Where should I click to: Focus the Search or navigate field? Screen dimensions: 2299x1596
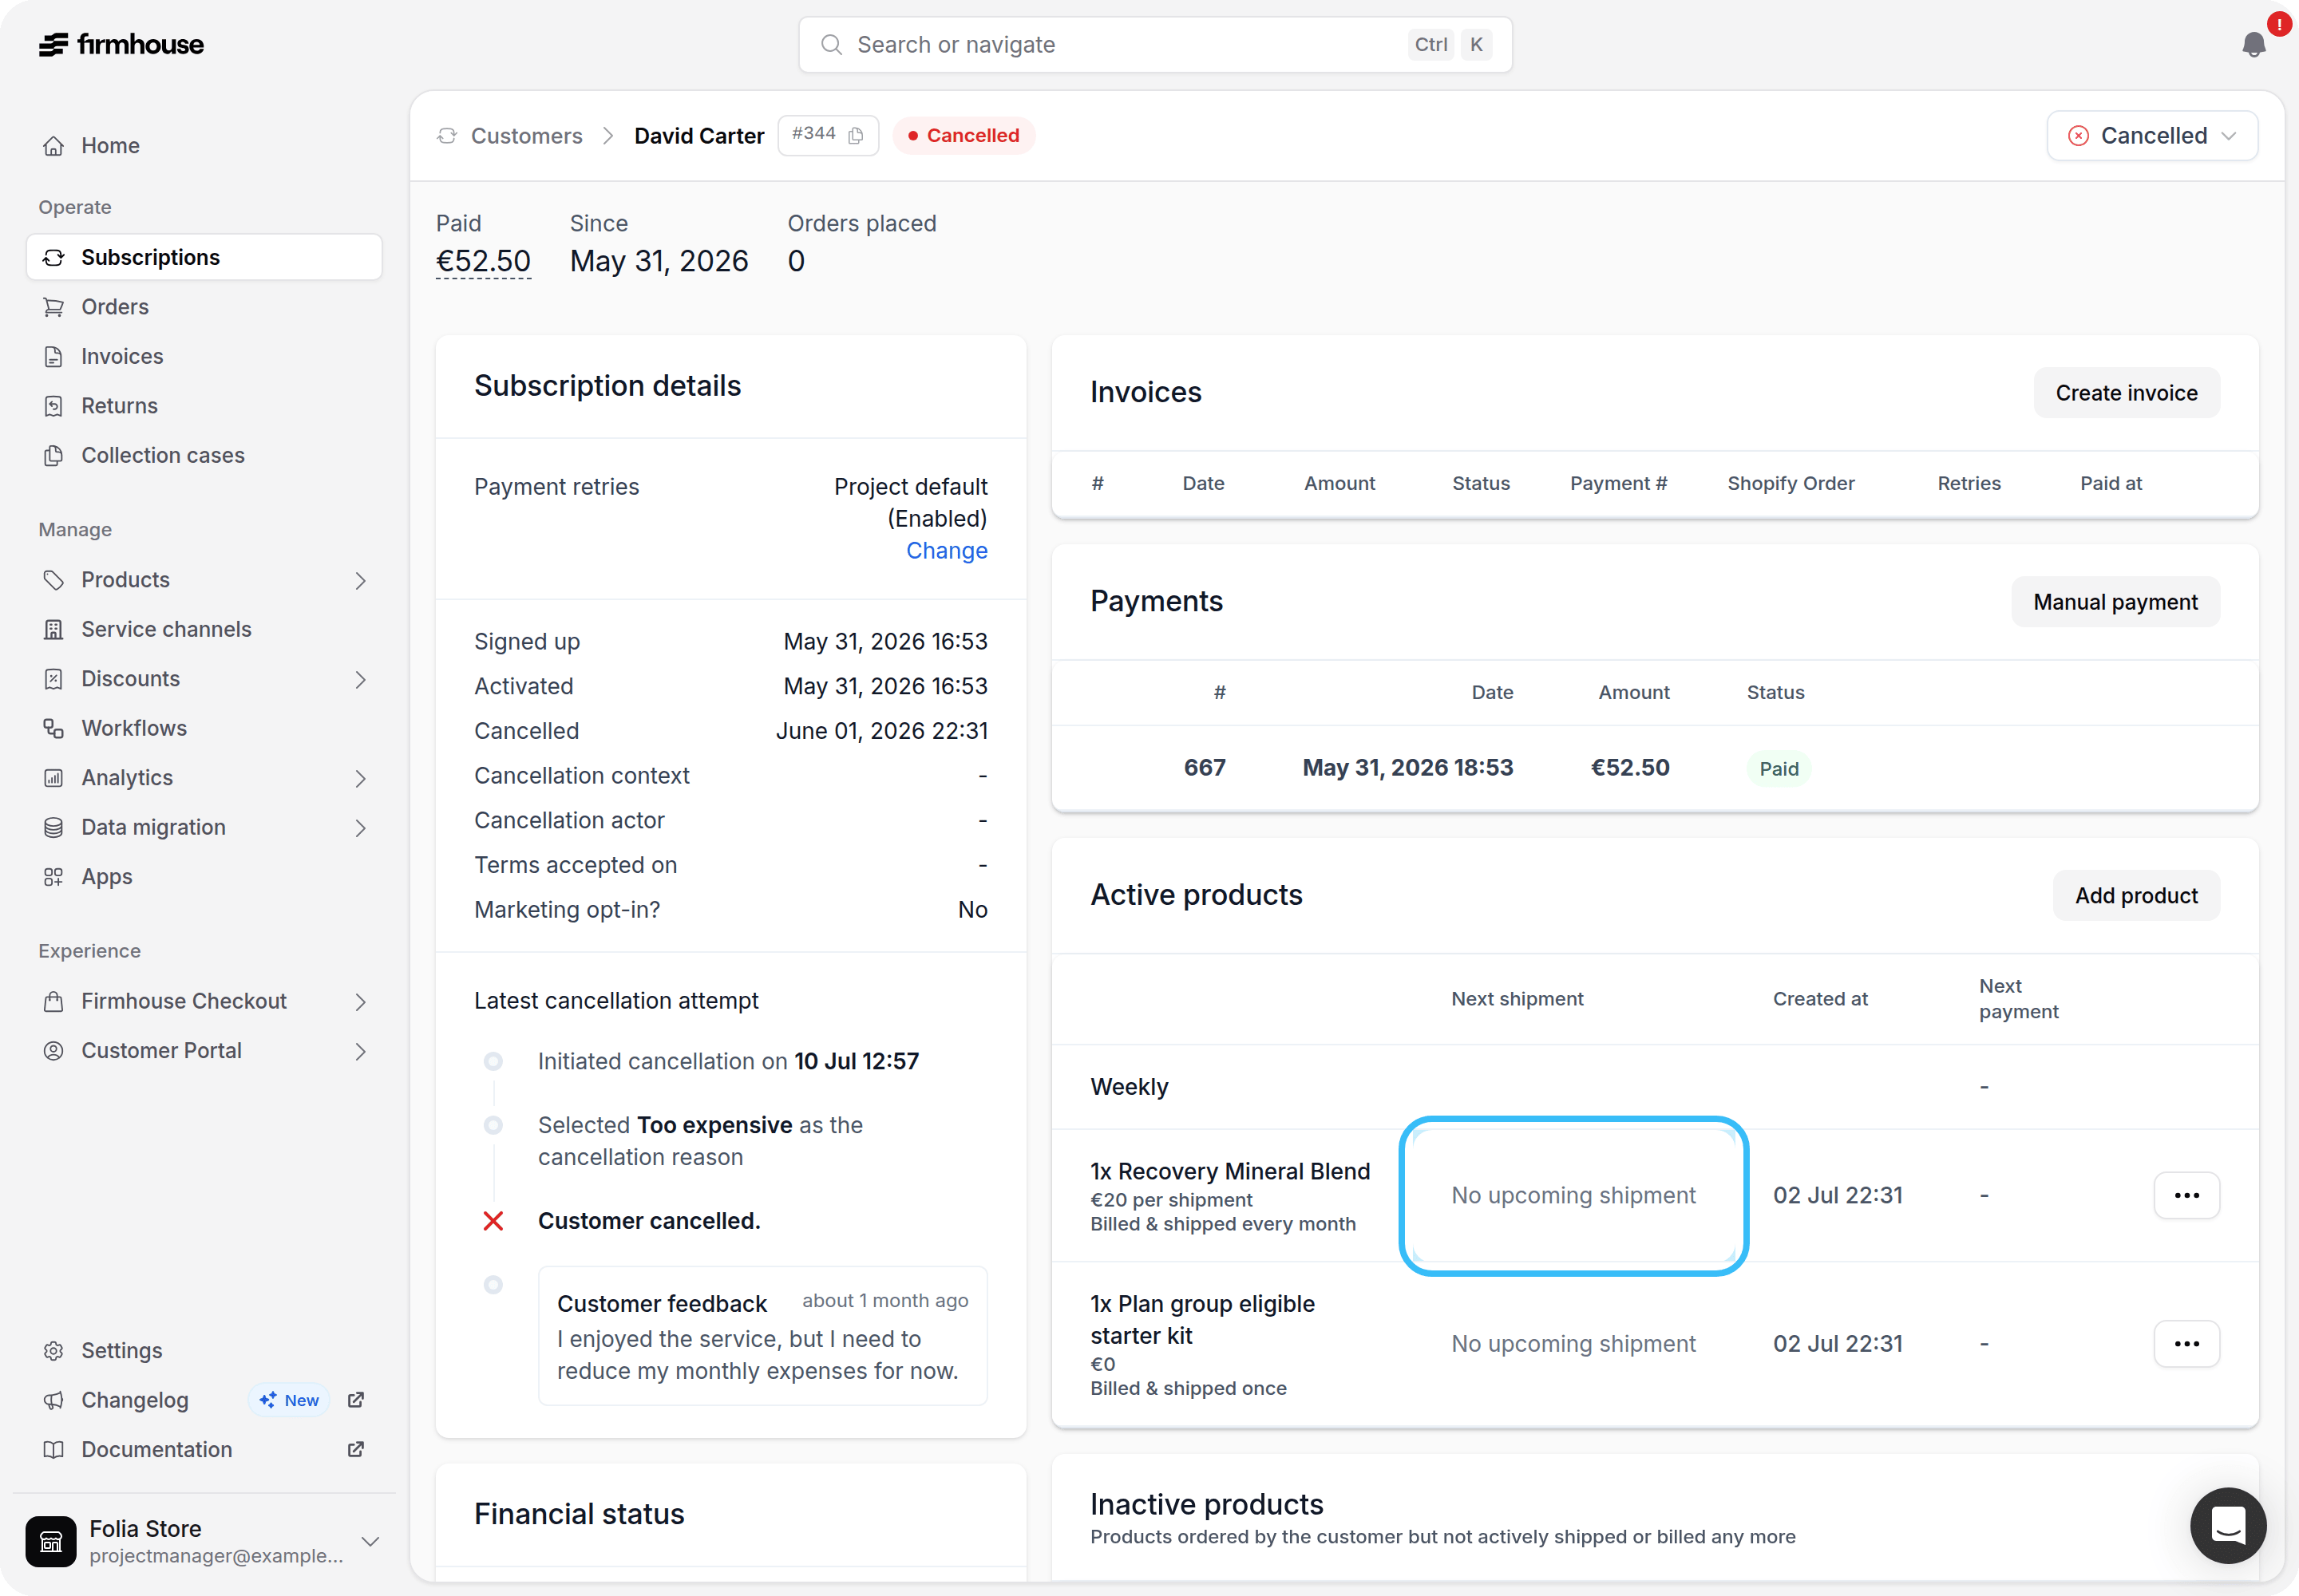click(1154, 45)
